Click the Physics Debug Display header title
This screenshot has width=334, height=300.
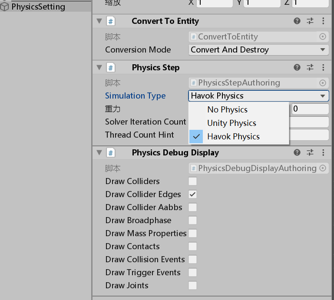click(175, 153)
